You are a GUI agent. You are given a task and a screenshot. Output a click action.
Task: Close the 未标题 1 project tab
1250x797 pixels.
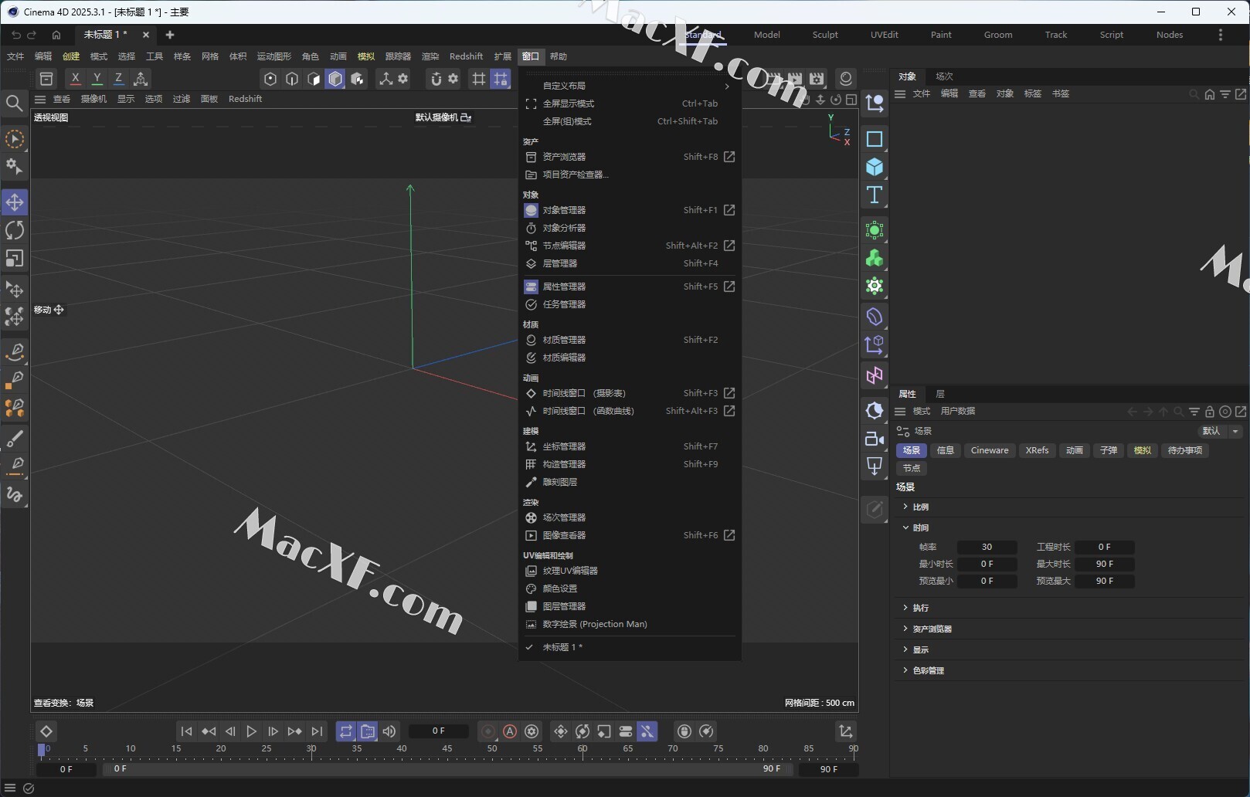(x=146, y=35)
